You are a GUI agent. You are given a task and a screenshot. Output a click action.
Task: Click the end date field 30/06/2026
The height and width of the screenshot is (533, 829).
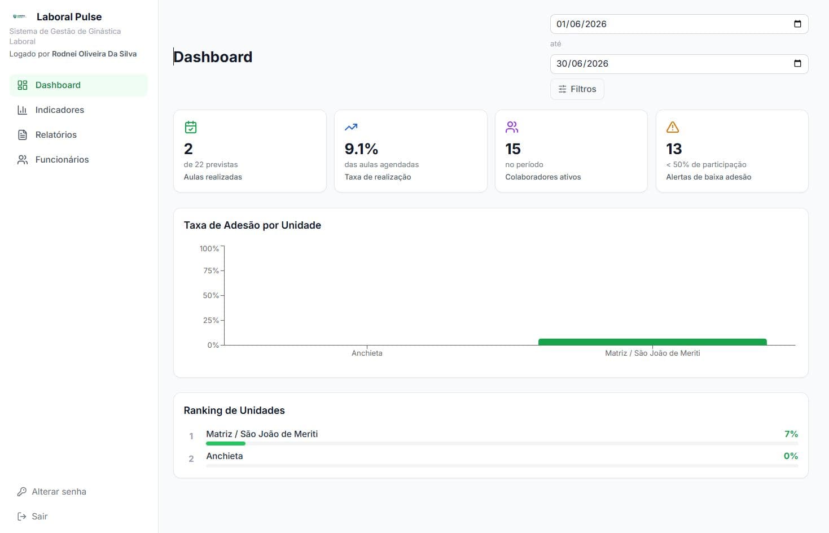679,63
